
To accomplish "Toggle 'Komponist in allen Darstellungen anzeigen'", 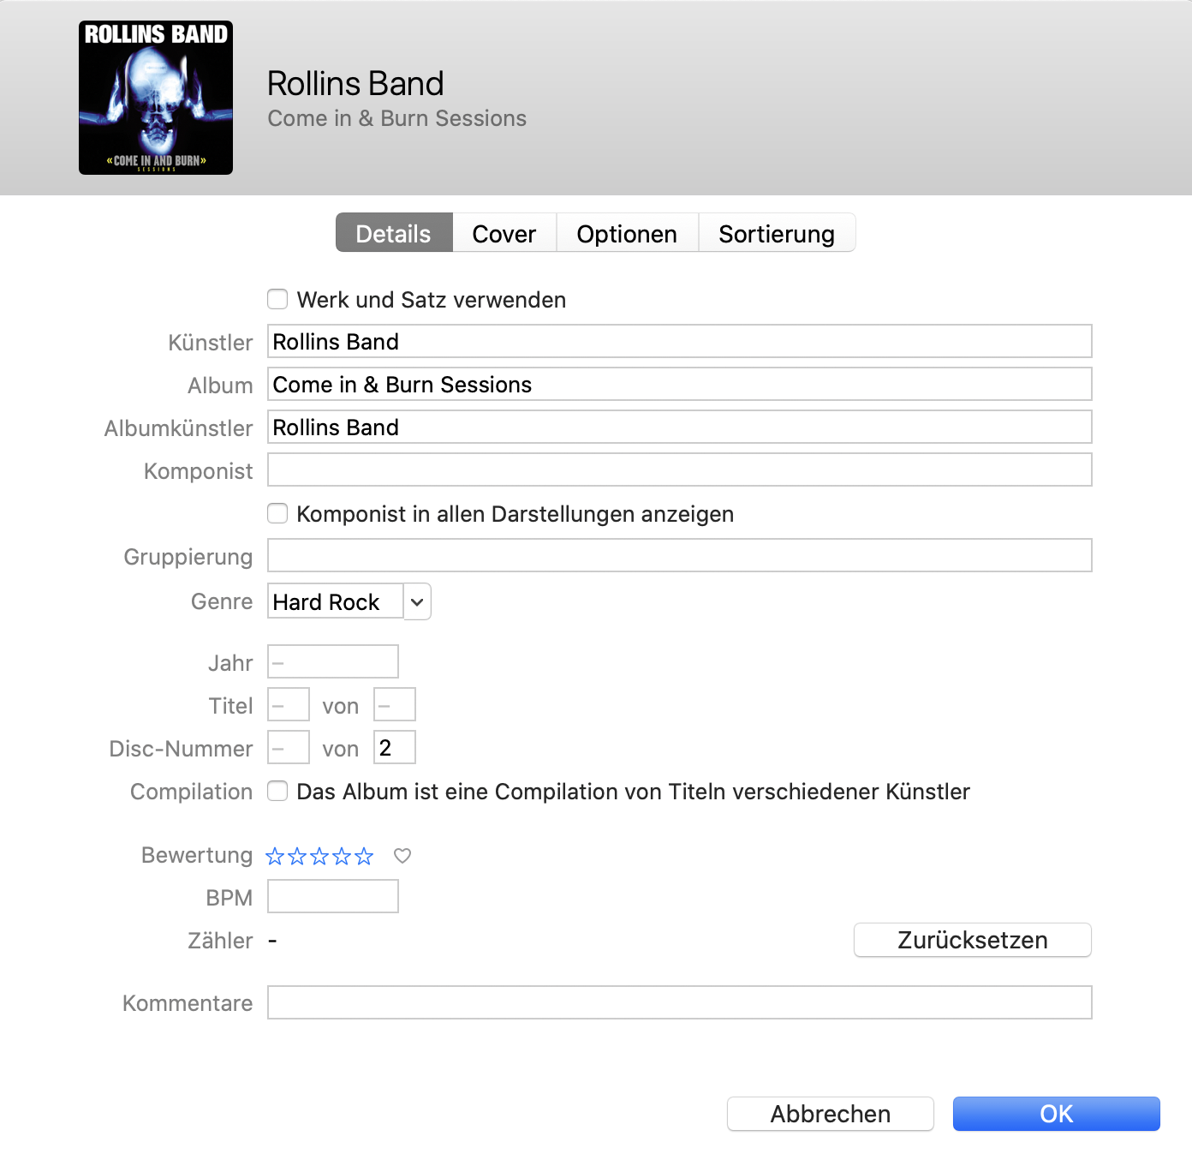I will [277, 513].
